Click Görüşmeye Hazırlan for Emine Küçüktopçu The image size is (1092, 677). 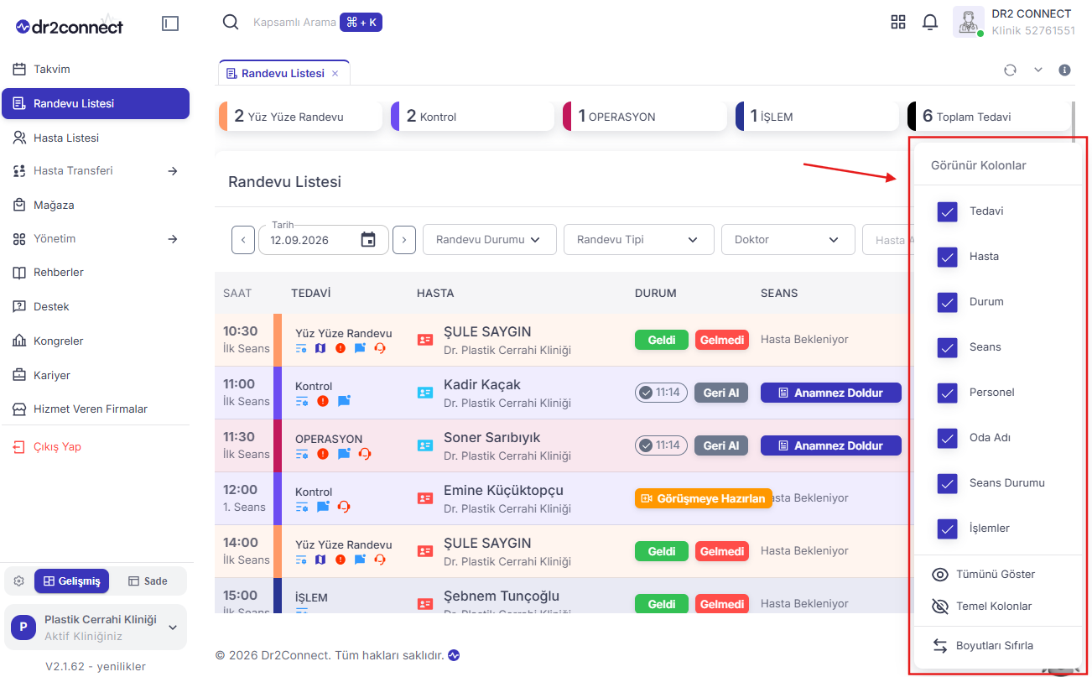(704, 498)
